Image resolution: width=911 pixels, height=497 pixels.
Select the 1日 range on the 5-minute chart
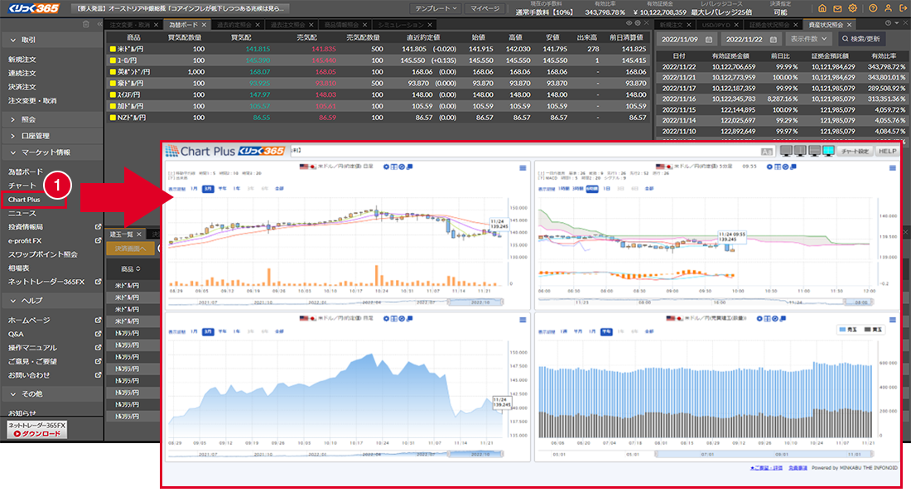(x=606, y=189)
